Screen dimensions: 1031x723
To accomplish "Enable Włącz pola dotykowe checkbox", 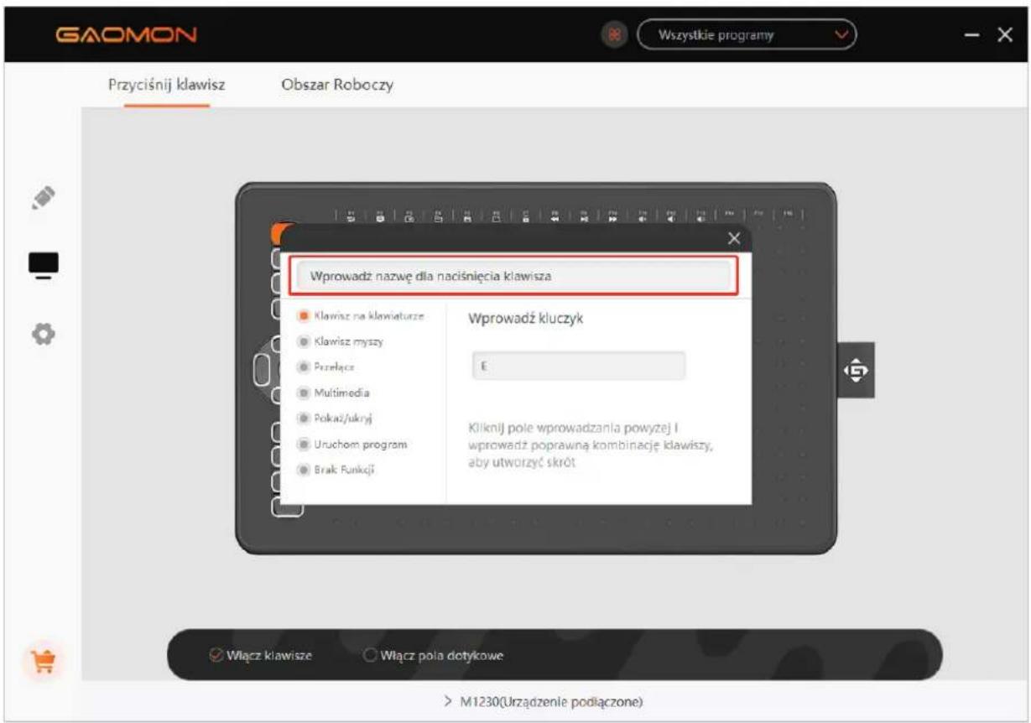I will 433,655.
